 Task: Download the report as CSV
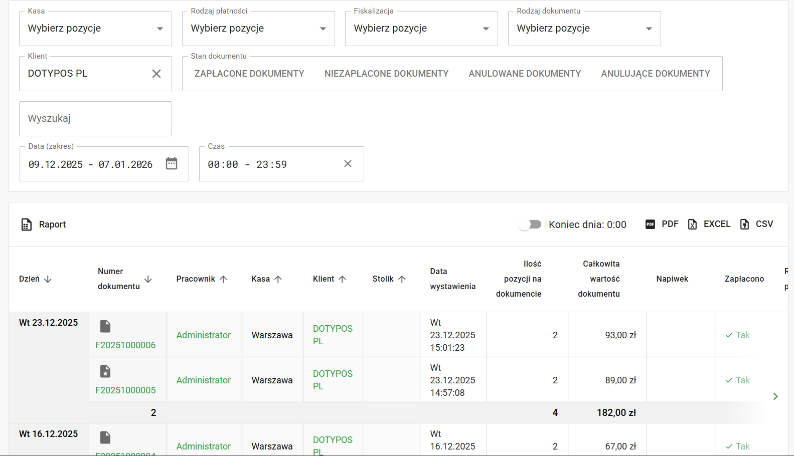point(756,224)
